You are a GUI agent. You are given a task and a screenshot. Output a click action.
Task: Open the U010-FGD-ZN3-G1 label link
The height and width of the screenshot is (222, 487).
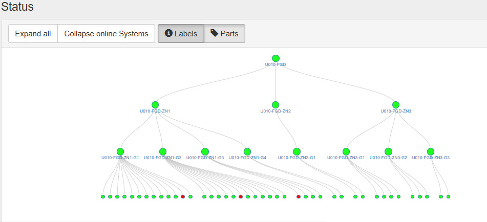[346, 158]
